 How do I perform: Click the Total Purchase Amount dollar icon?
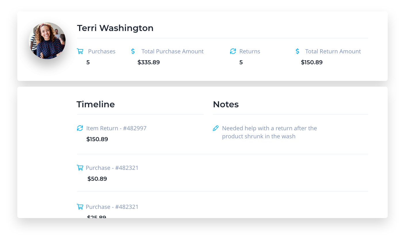coord(133,51)
